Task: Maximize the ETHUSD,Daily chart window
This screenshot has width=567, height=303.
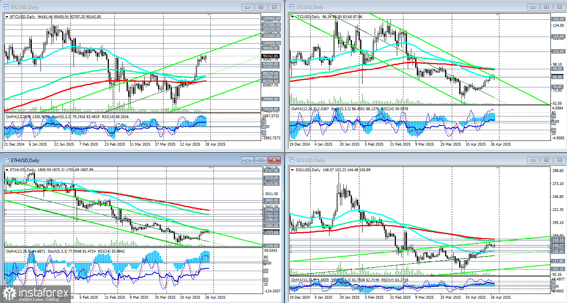Action: point(261,160)
